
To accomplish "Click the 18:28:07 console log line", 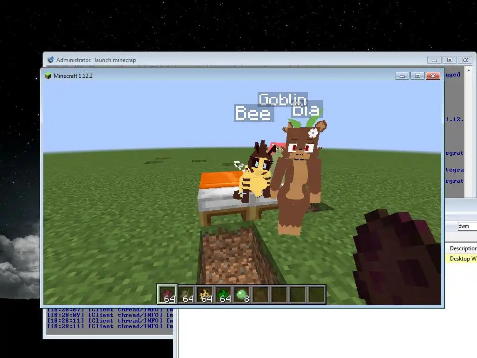I will click(110, 310).
